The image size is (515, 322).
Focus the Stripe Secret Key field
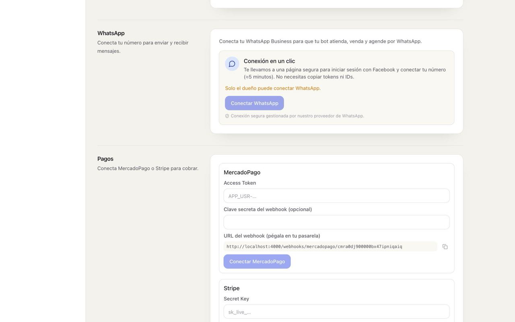(x=336, y=312)
